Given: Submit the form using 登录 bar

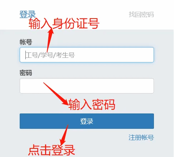Looking at the screenshot, I should [87, 121].
